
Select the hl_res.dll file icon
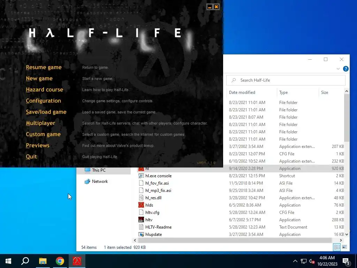141,198
